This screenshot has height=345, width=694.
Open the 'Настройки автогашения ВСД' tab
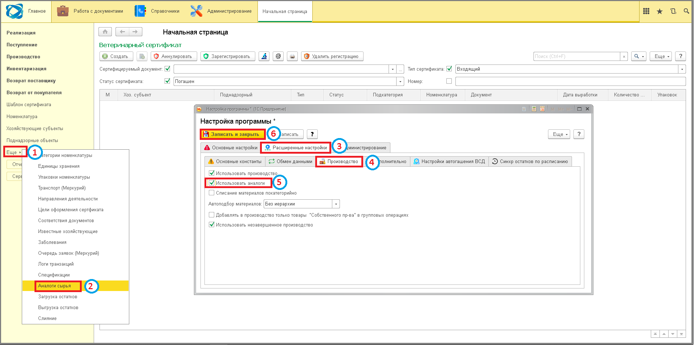click(449, 162)
